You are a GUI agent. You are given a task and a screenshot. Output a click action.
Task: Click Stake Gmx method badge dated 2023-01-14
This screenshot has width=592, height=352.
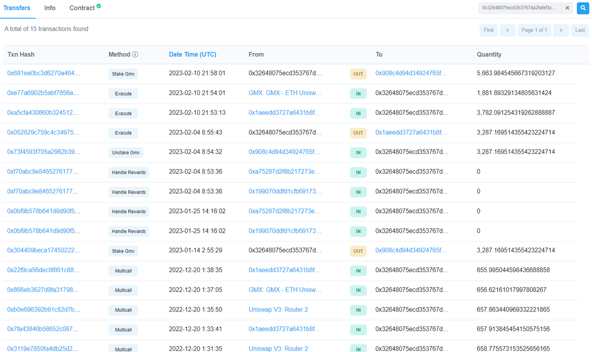(x=123, y=251)
